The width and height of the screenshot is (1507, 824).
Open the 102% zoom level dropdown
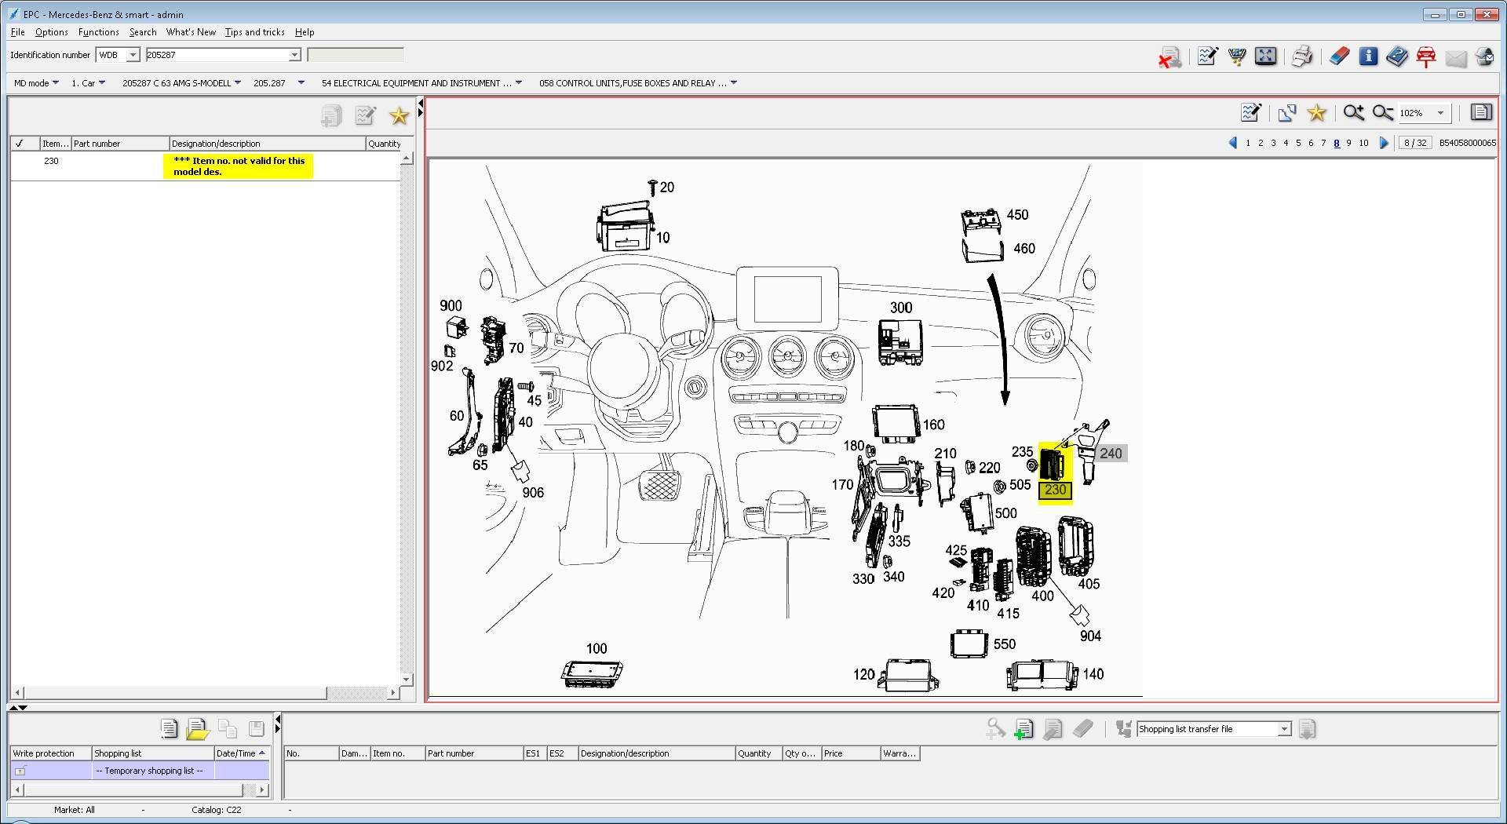click(1440, 113)
